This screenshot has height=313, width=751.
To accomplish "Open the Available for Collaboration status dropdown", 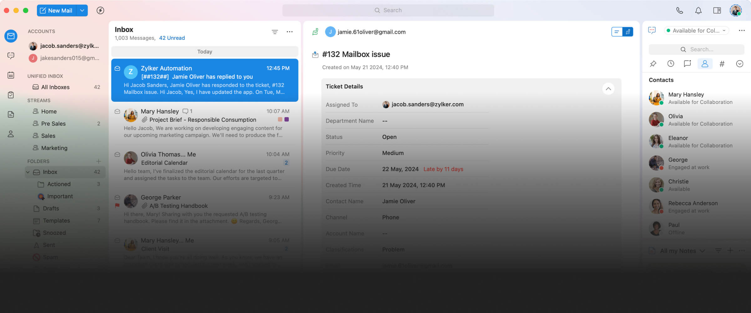I will [696, 30].
